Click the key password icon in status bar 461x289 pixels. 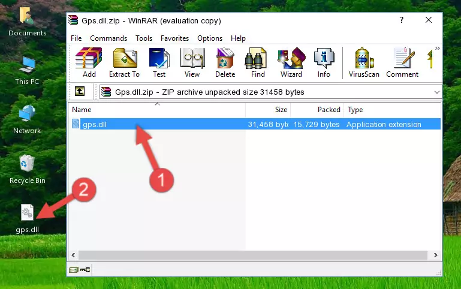tap(85, 270)
